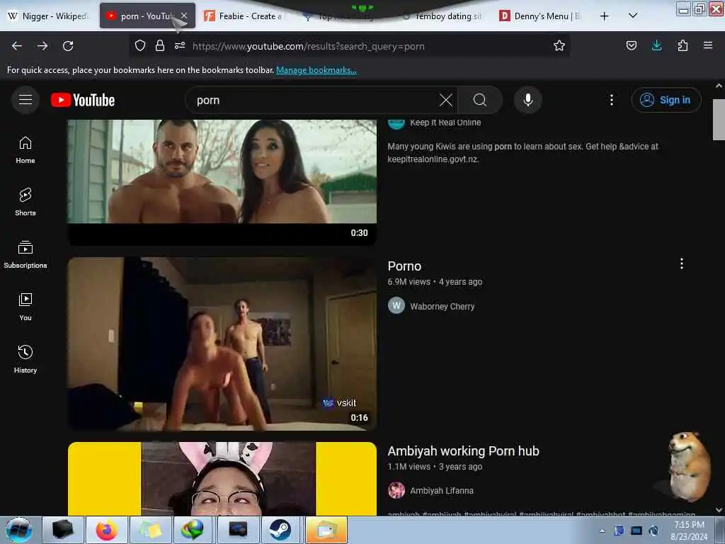This screenshot has height=544, width=725.
Task: Open a new browser tab
Action: coord(604,16)
